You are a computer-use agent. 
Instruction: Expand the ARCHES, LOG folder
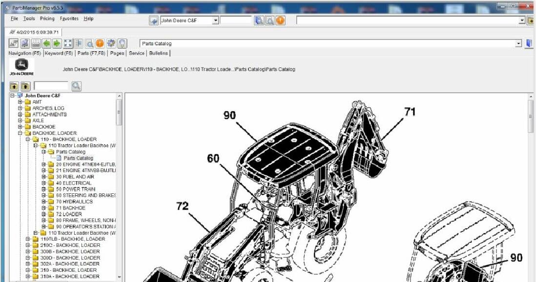pyautogui.click(x=20, y=108)
